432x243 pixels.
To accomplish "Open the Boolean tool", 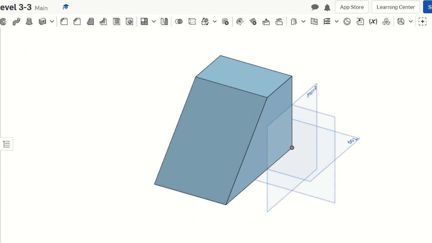I will pos(179,22).
